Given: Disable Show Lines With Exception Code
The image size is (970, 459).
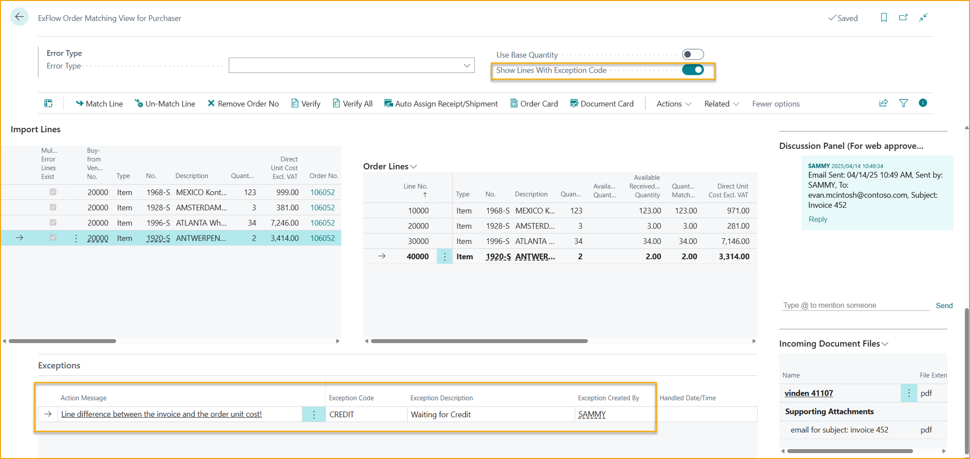Looking at the screenshot, I should click(692, 70).
